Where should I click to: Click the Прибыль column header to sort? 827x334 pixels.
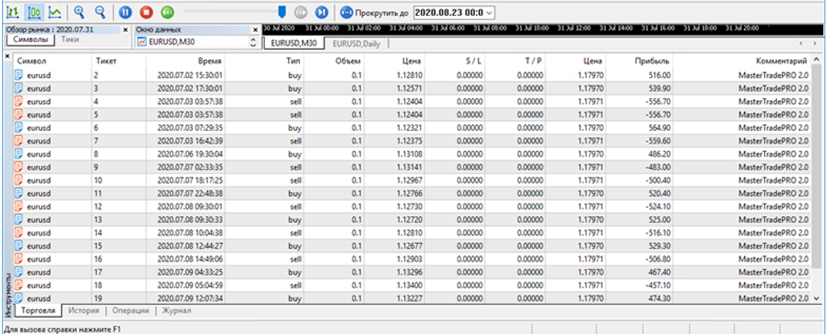[x=651, y=61]
